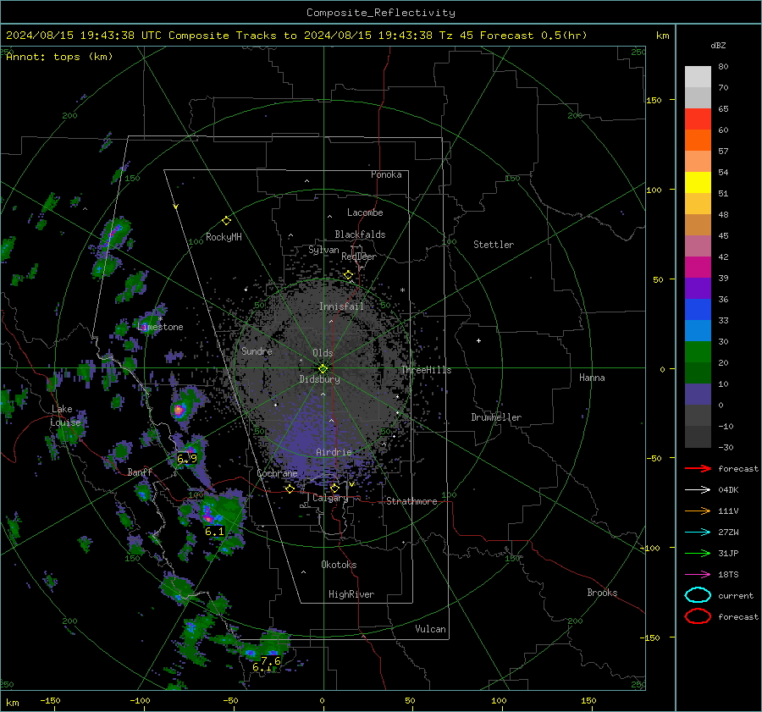The height and width of the screenshot is (712, 762).
Task: Click the radar center diamond above Didsbury
Action: coord(323,369)
